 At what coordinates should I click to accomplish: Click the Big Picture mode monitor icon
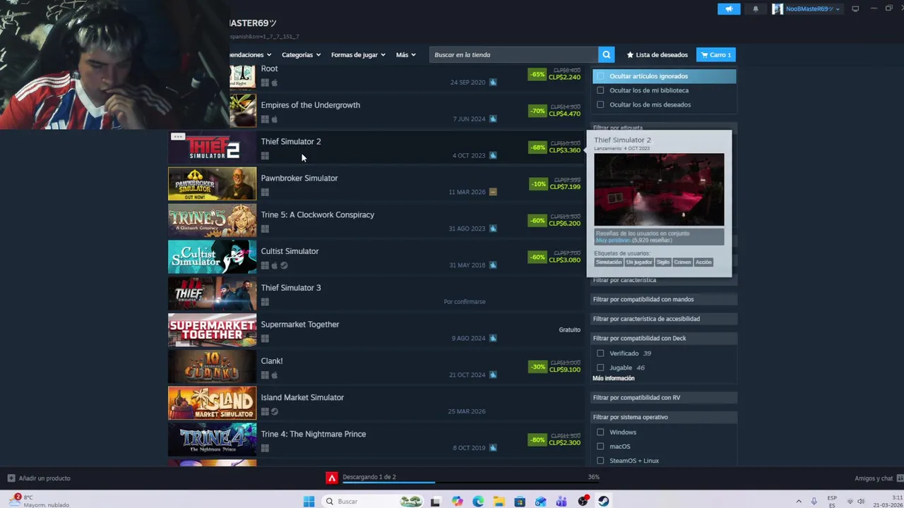pos(855,9)
